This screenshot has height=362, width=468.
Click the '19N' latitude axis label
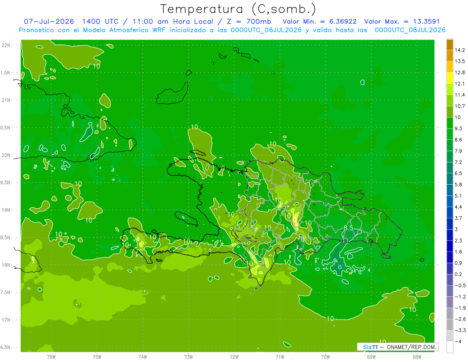coord(6,210)
